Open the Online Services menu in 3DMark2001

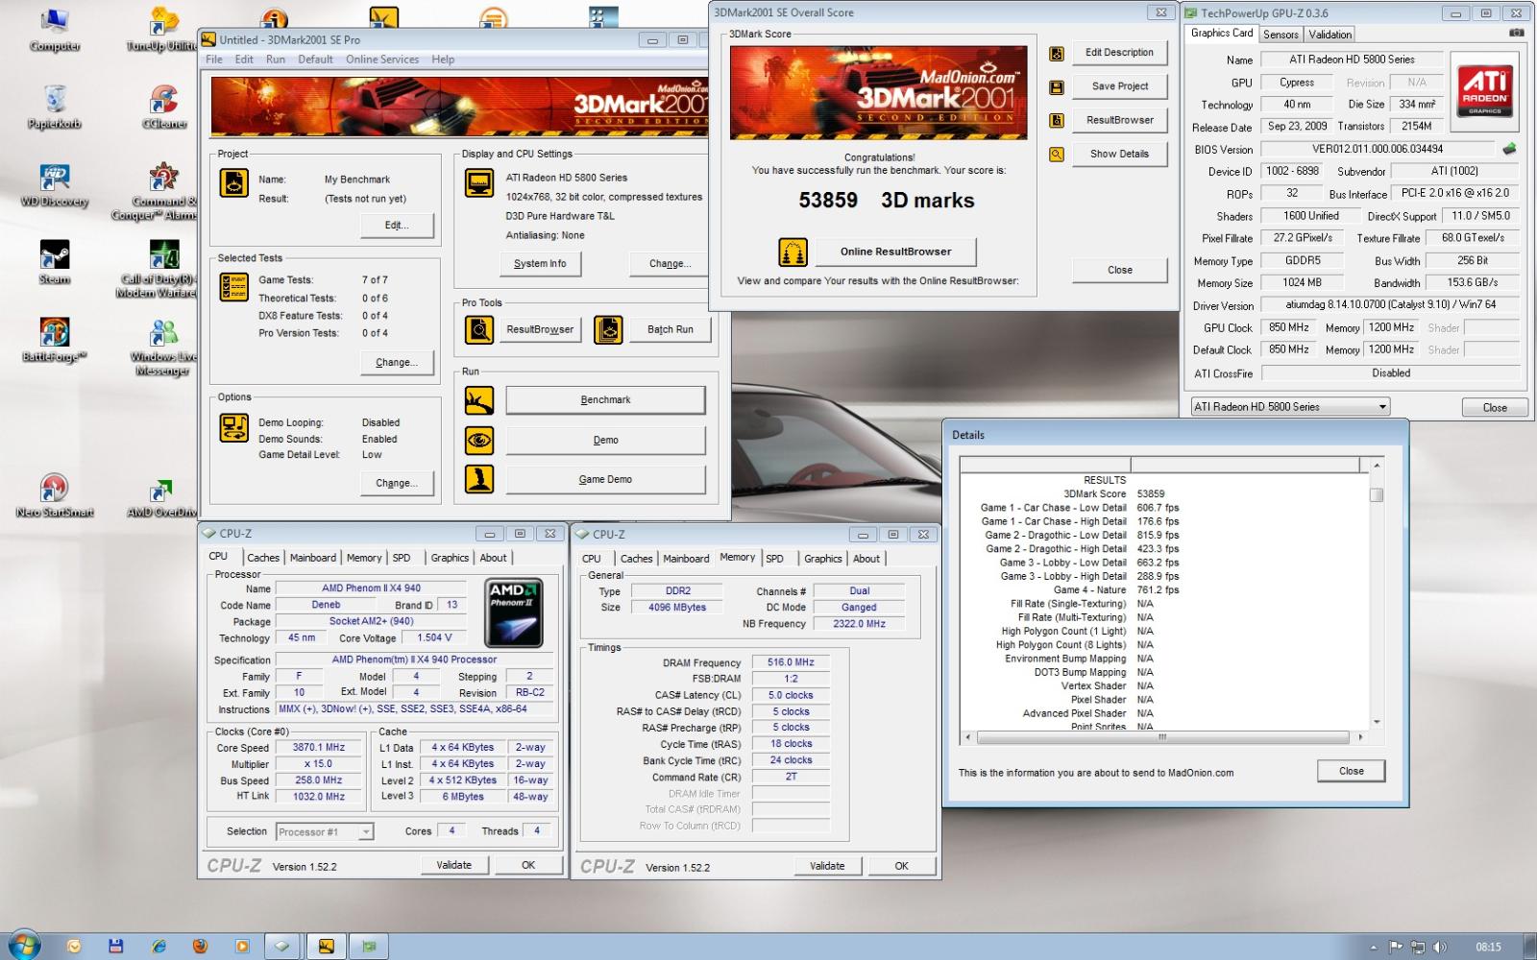pos(382,60)
